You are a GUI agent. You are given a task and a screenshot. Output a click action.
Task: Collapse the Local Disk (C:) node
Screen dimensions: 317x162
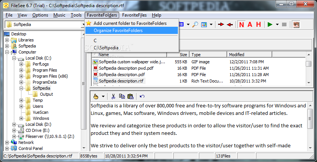tap(14, 58)
